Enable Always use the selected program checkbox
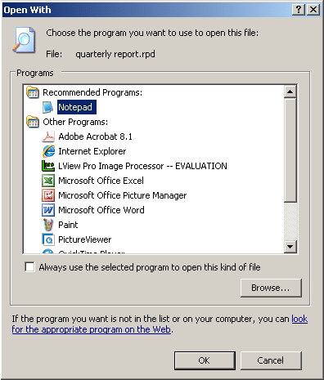The width and height of the screenshot is (324, 380). click(x=29, y=267)
